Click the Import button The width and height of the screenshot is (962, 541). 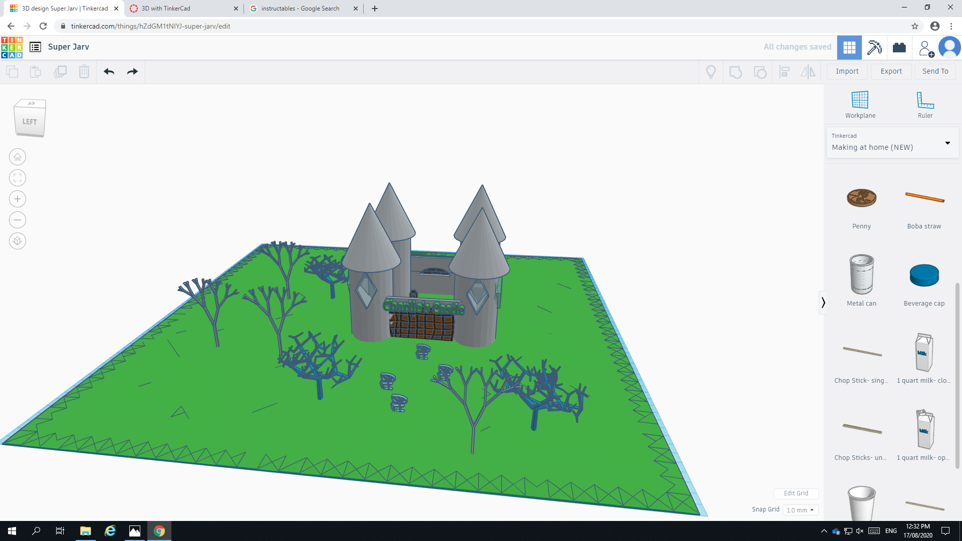(847, 72)
